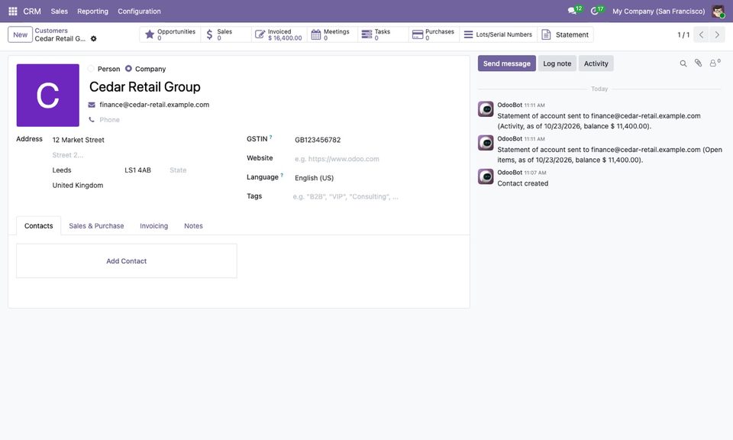Open Invoiced $ 16,400.00 stat button
This screenshot has width=733, height=440.
coord(279,34)
